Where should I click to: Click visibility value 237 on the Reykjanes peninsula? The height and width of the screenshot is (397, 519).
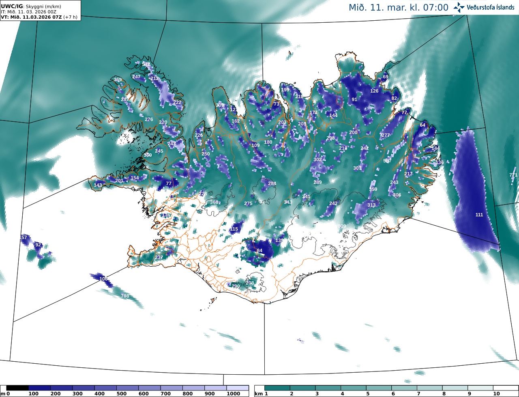click(x=159, y=258)
